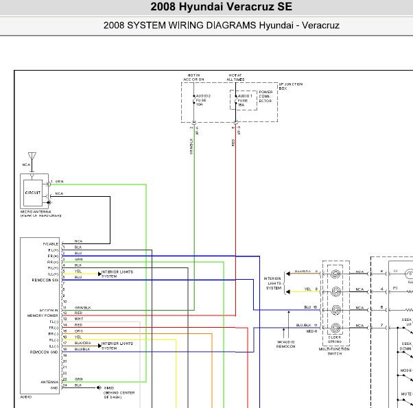Click the RR(+) terminal label
413x408 pixels.
tap(53, 262)
